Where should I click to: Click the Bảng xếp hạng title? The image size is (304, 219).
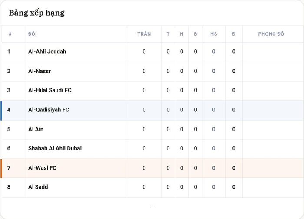tap(36, 13)
